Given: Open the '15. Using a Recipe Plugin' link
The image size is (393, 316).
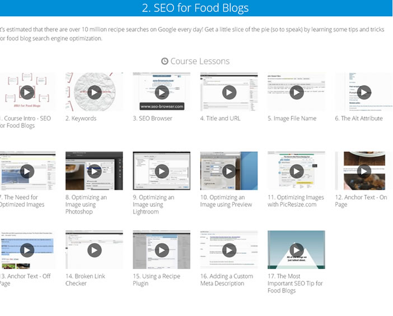Looking at the screenshot, I should pyautogui.click(x=156, y=280).
